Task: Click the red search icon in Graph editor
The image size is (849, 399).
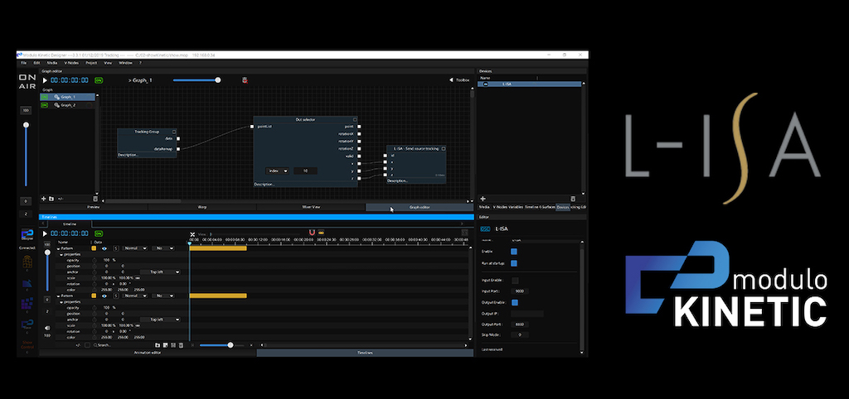Action: click(245, 80)
